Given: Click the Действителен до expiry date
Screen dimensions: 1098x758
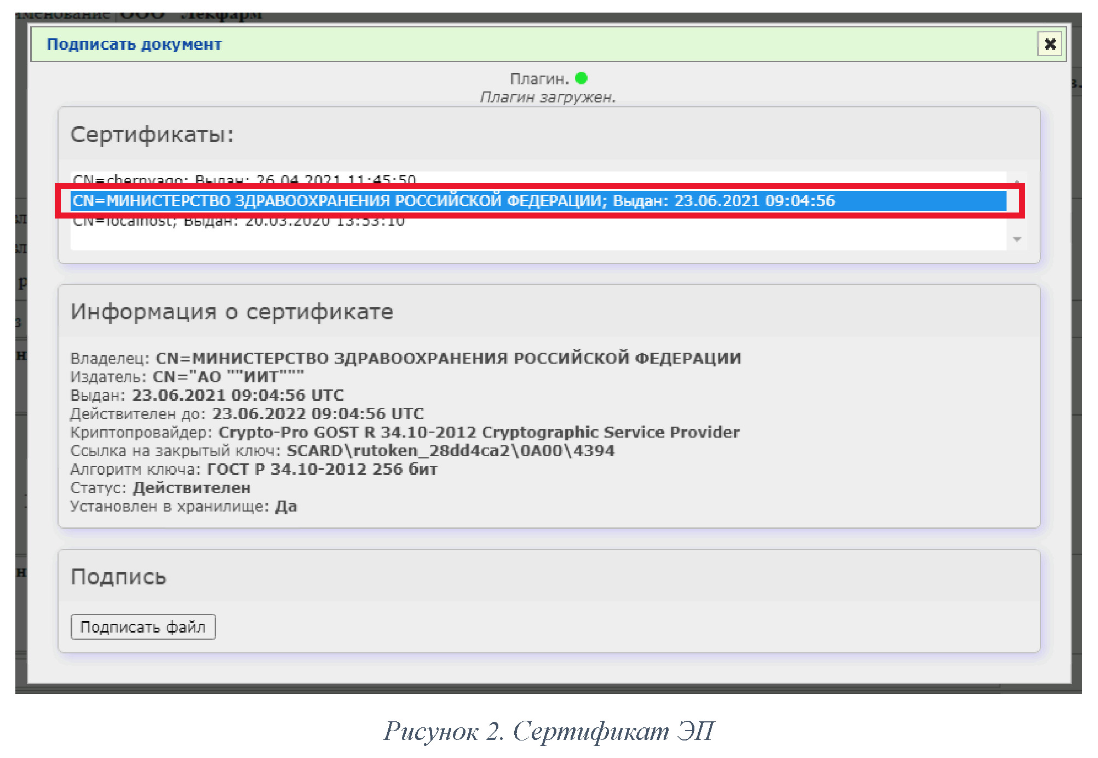Looking at the screenshot, I should pos(318,414).
